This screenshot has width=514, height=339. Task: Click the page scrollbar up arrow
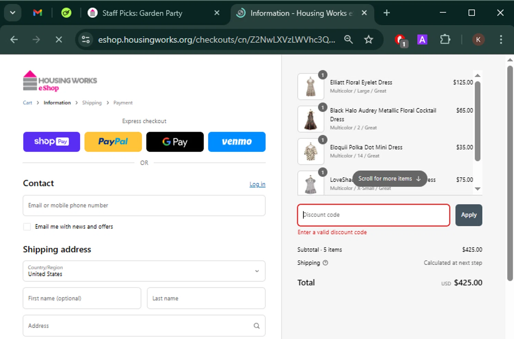(x=510, y=60)
